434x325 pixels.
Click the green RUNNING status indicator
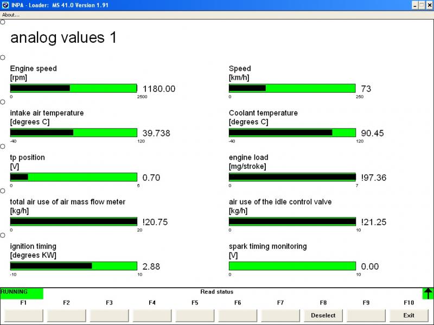click(x=21, y=292)
